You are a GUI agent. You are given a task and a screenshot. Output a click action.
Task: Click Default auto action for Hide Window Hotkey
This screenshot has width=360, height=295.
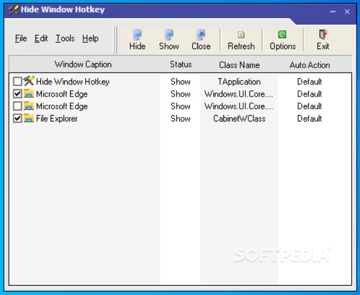pos(310,82)
